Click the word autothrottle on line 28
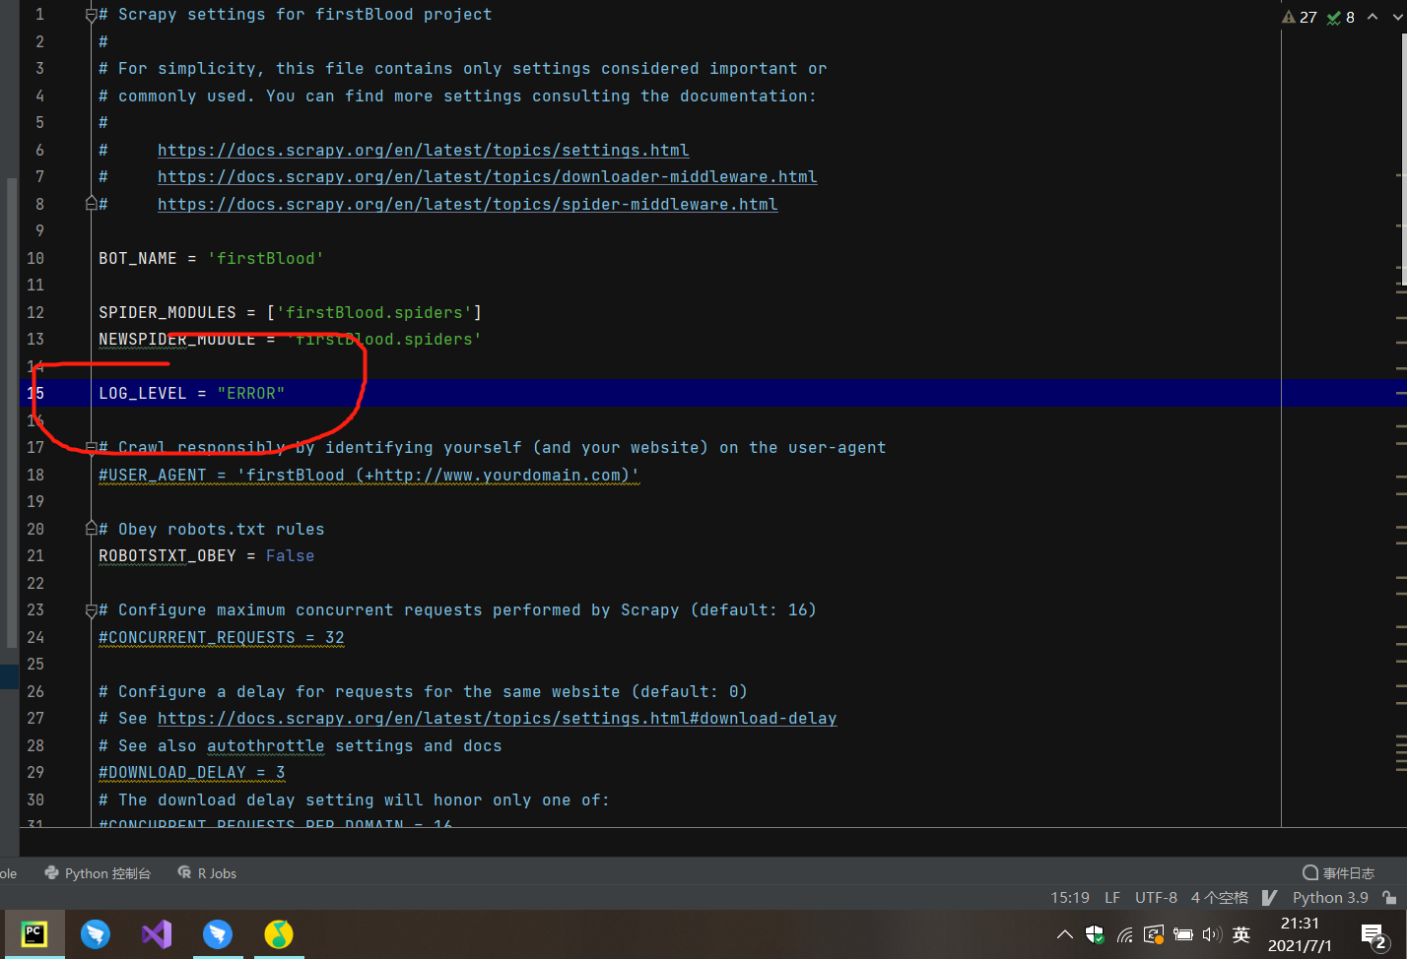The width and height of the screenshot is (1407, 959). point(266,746)
